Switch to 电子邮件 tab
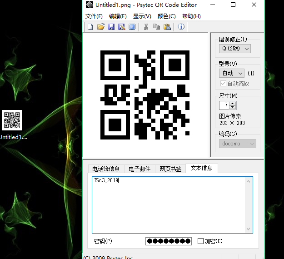 pyautogui.click(x=140, y=169)
